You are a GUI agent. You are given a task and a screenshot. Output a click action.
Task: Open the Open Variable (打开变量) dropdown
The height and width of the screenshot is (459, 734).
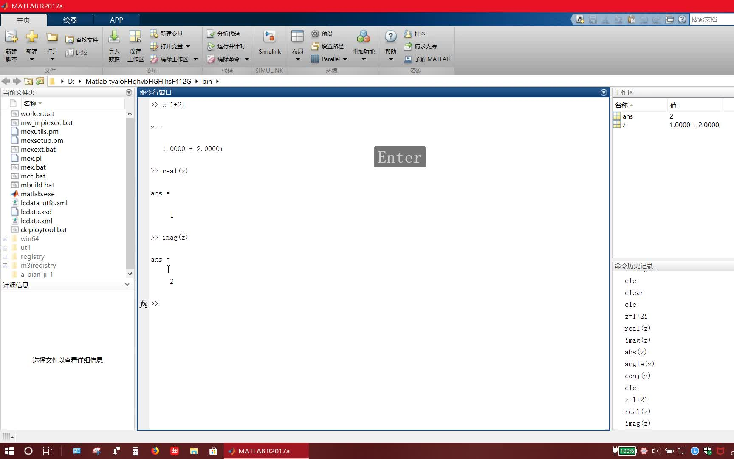(x=188, y=46)
